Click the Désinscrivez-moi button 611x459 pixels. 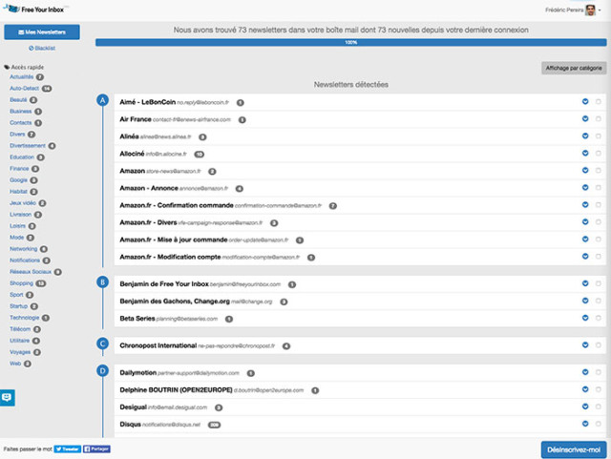pos(574,449)
